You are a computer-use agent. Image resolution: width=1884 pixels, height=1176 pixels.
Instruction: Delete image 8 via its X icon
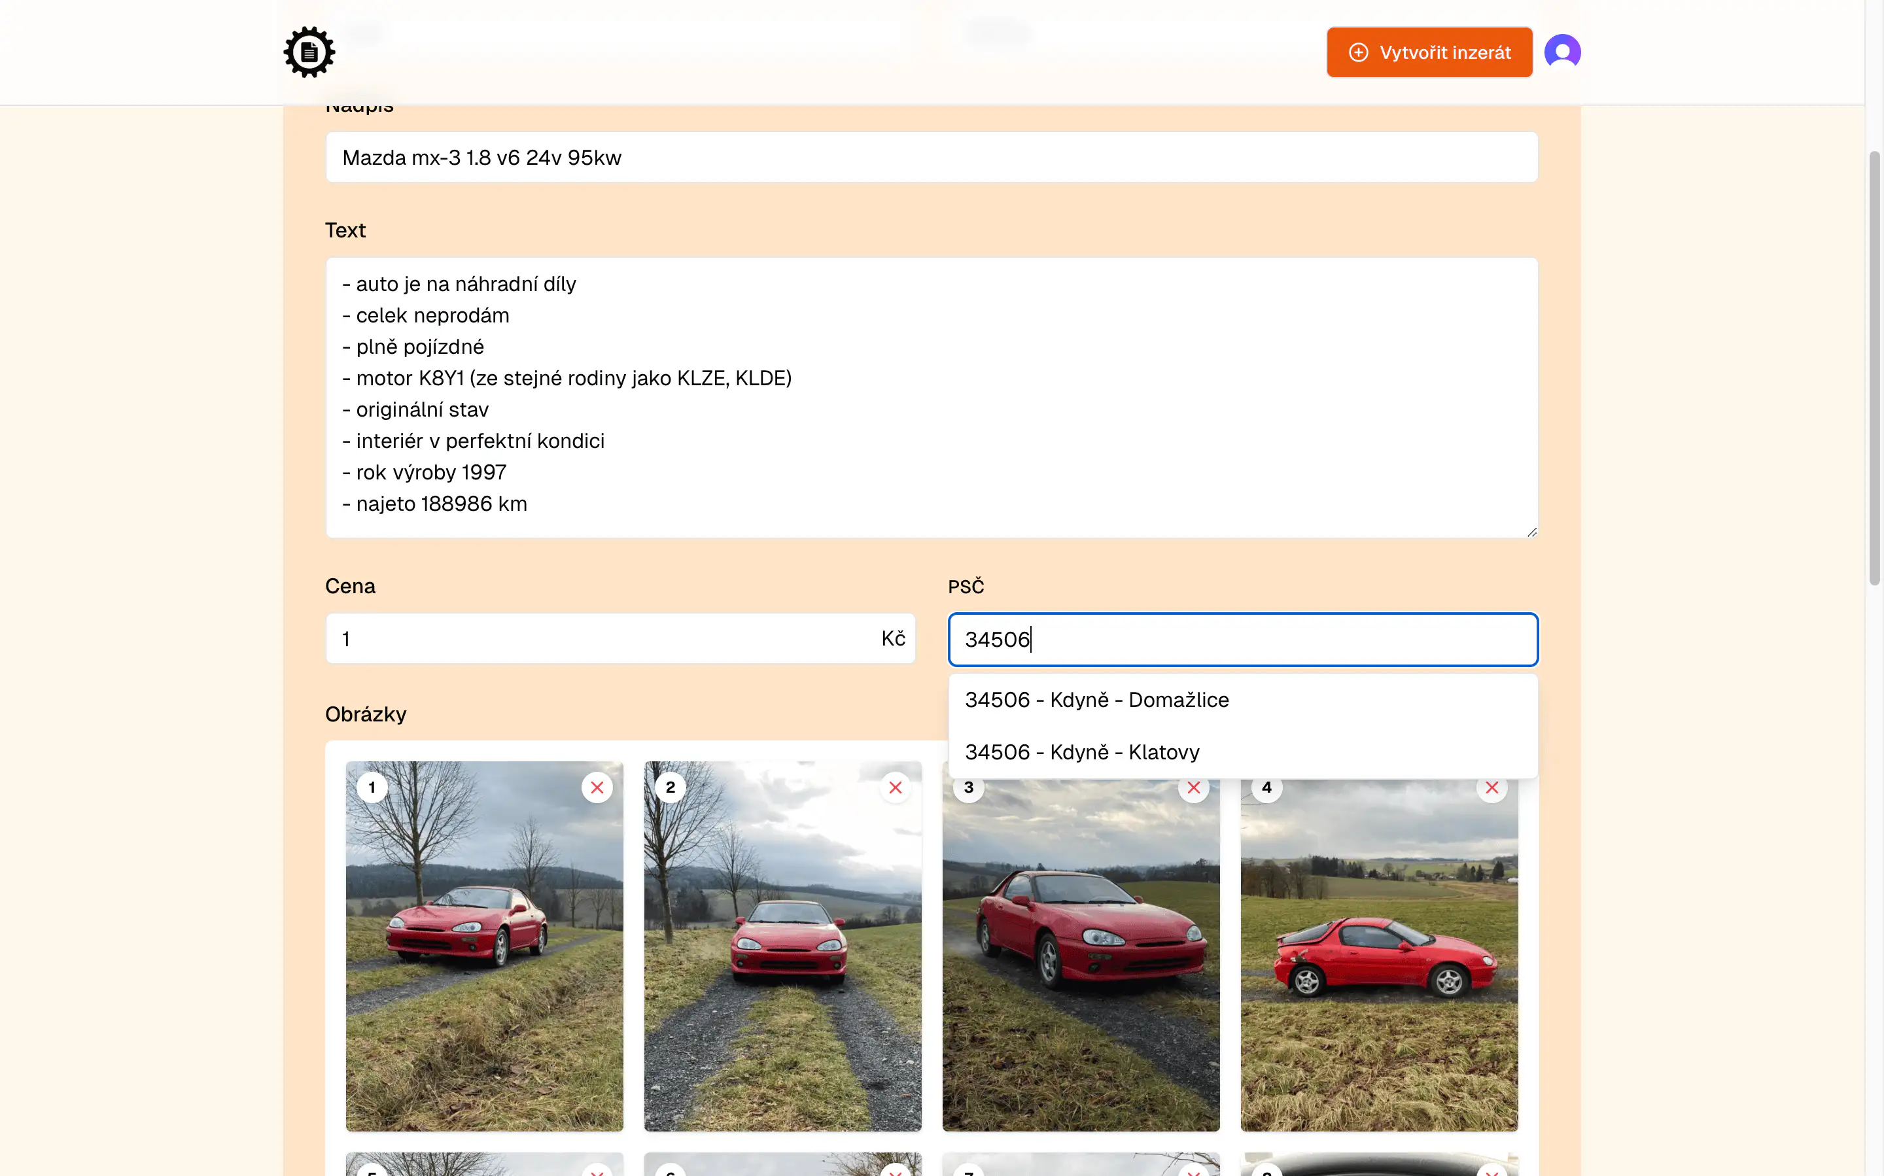(1492, 1171)
